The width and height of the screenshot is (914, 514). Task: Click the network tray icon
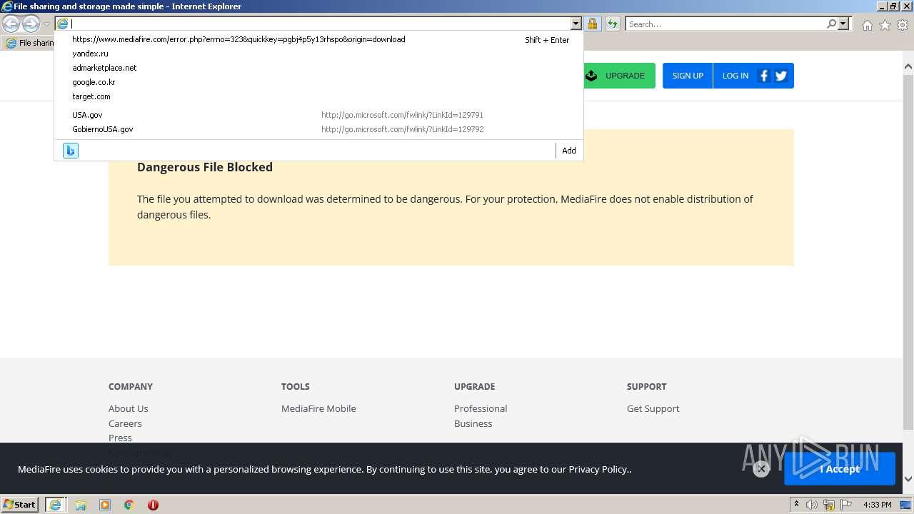click(829, 505)
